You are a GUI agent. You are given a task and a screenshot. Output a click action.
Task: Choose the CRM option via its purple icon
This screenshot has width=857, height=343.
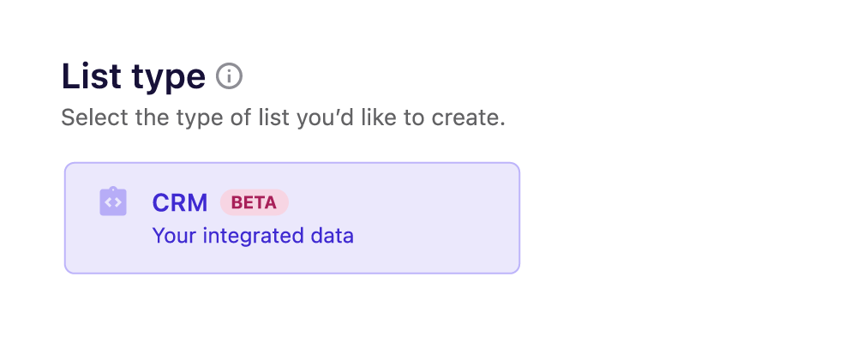click(x=113, y=202)
